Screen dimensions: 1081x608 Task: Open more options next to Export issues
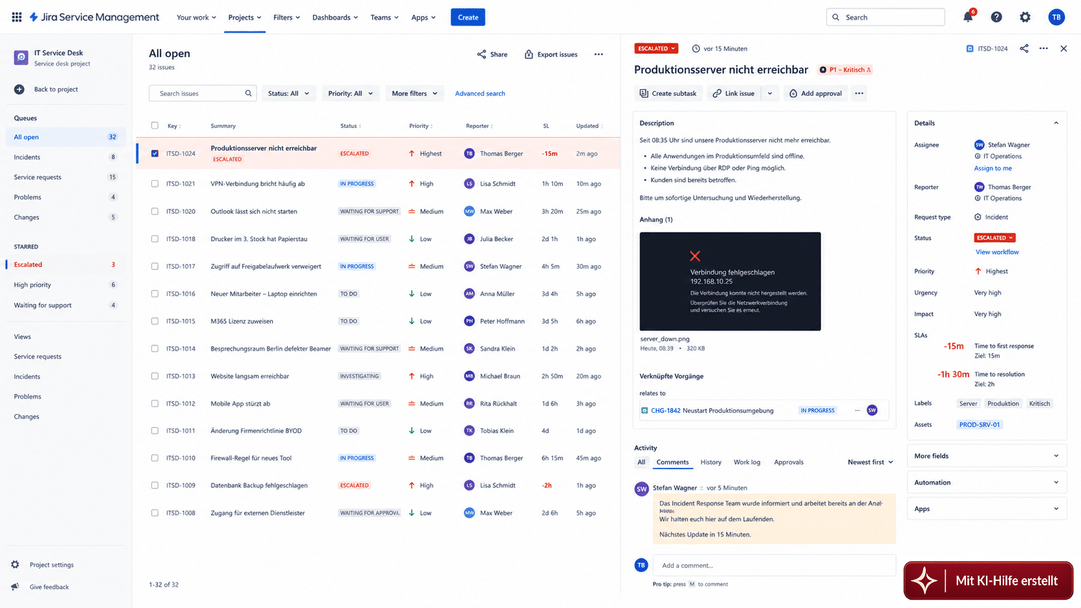[599, 54]
